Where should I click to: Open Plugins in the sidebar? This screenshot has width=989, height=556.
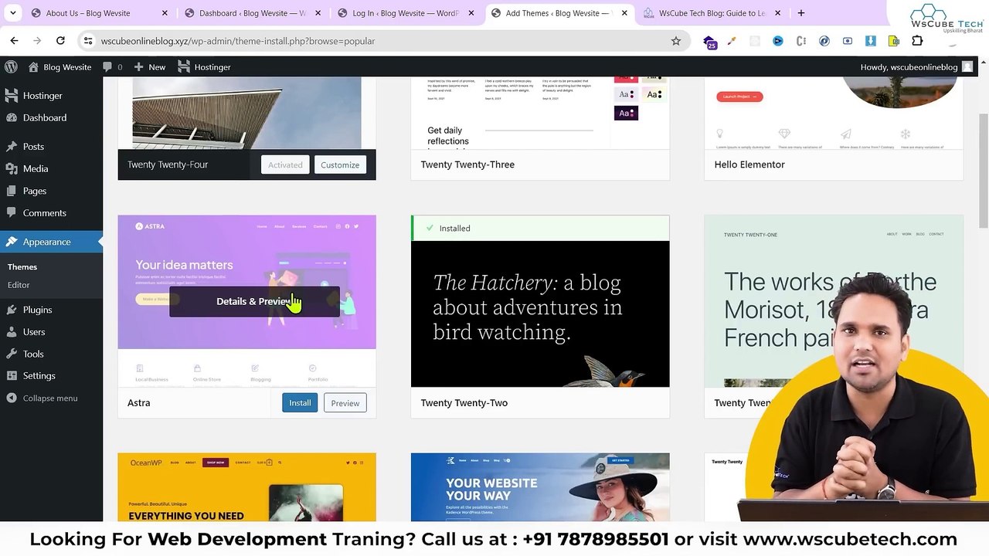51,310
